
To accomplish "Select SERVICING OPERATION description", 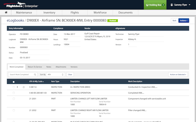I will (80, 93).
